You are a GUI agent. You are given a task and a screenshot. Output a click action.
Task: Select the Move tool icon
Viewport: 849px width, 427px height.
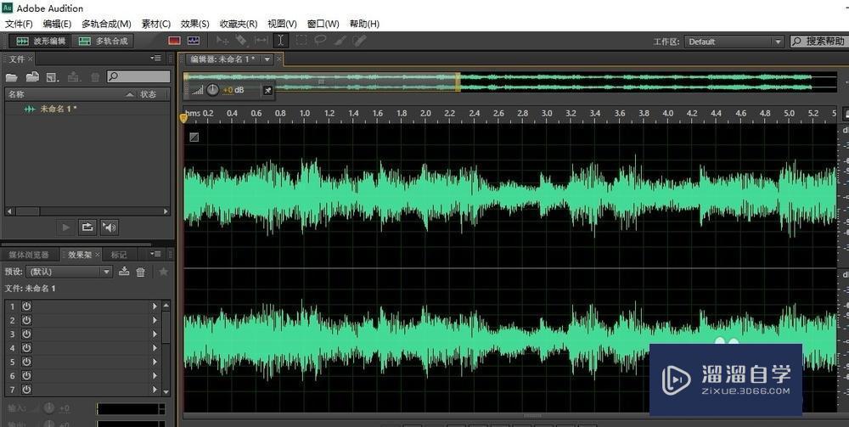[x=222, y=41]
